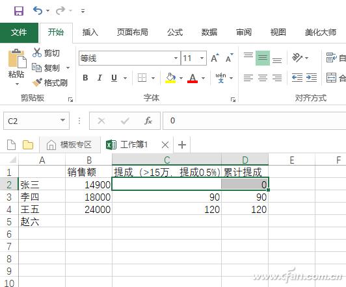Image resolution: width=346 pixels, height=287 pixels.
Task: Open the 审阅 (Review) tab
Action: [244, 32]
